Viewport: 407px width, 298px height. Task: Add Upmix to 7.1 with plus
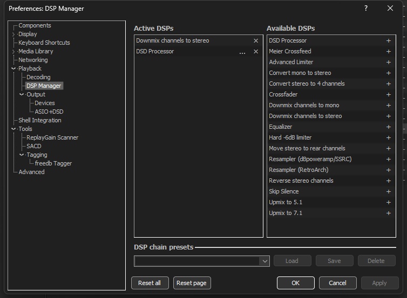point(388,213)
